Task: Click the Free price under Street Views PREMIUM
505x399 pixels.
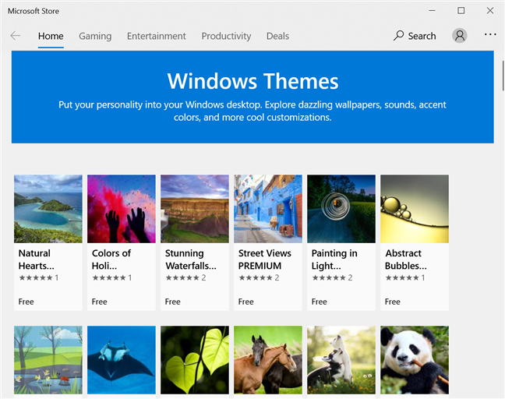Action: pyautogui.click(x=245, y=302)
